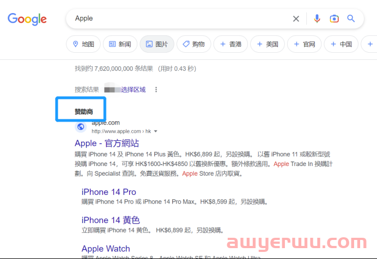The image size is (377, 259).
Task: Expand dropdown arrow after apple.com URL
Action: click(x=156, y=131)
